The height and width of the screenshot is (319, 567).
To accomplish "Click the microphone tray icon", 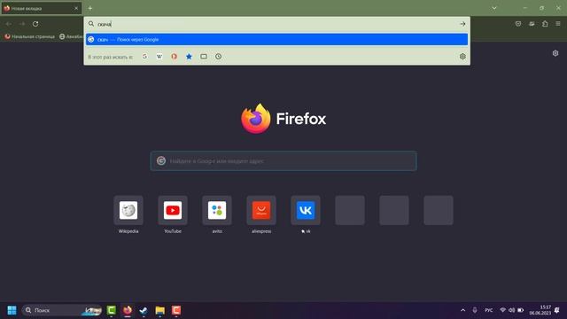I will 475,310.
